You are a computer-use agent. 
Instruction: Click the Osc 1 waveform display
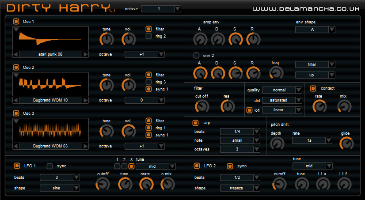[50, 38]
